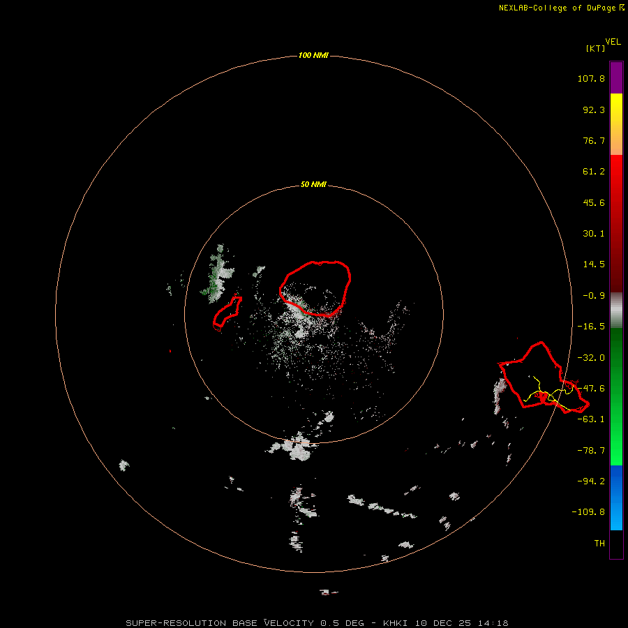Select the -94.2 legend value
Viewport: 628px width, 628px height.
click(x=591, y=481)
